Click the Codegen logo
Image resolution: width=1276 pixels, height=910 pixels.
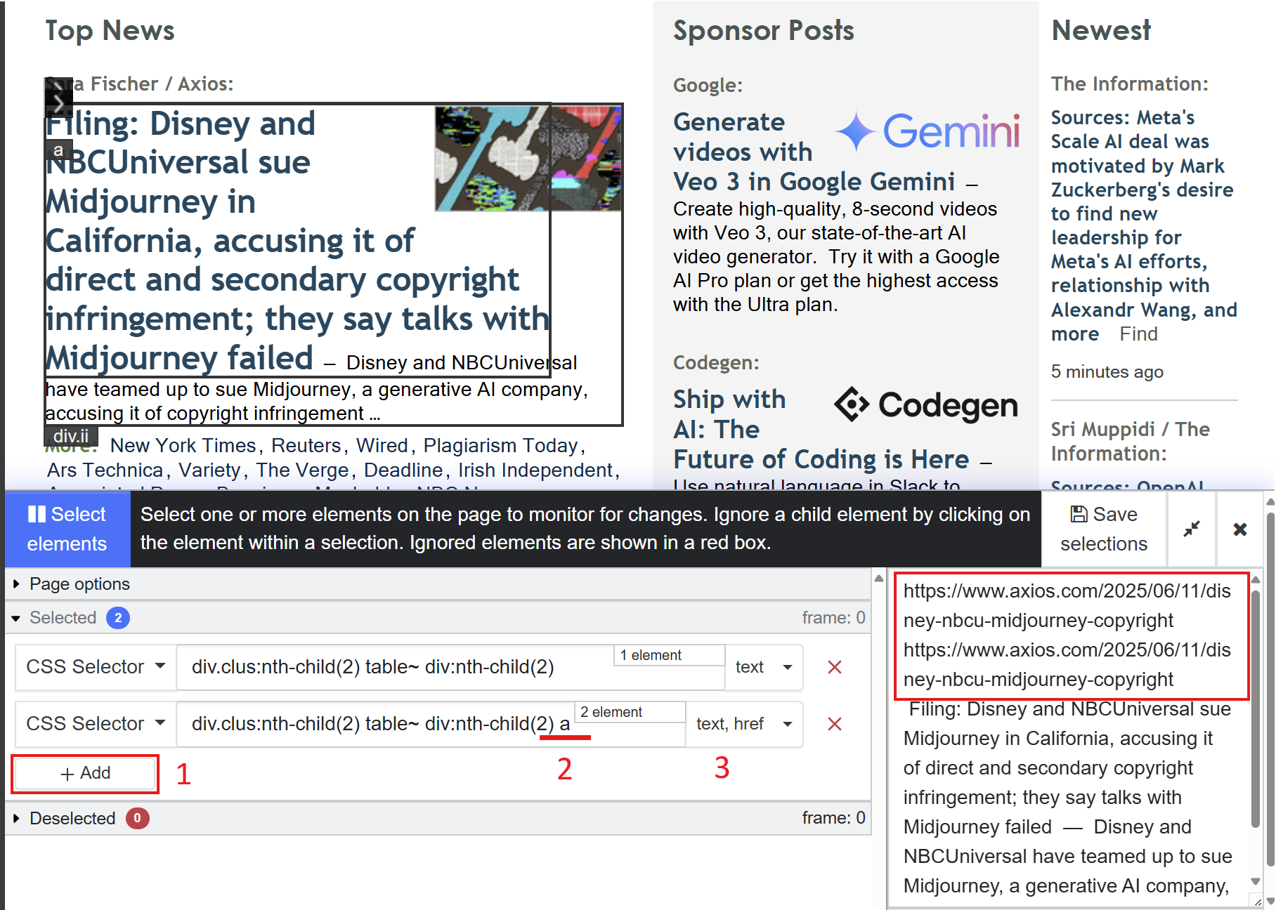pos(926,404)
